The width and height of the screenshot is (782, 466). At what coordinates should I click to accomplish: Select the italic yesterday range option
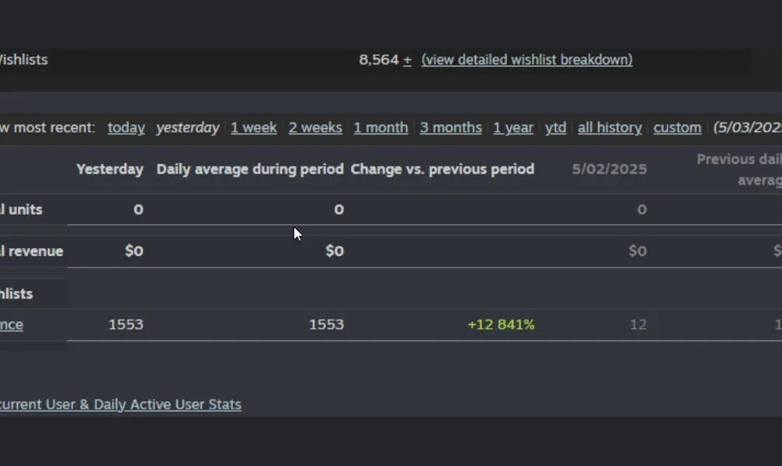(x=187, y=128)
